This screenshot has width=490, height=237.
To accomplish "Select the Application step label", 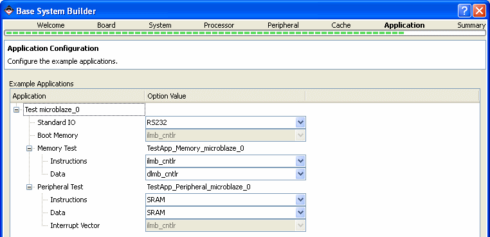I will (x=404, y=25).
